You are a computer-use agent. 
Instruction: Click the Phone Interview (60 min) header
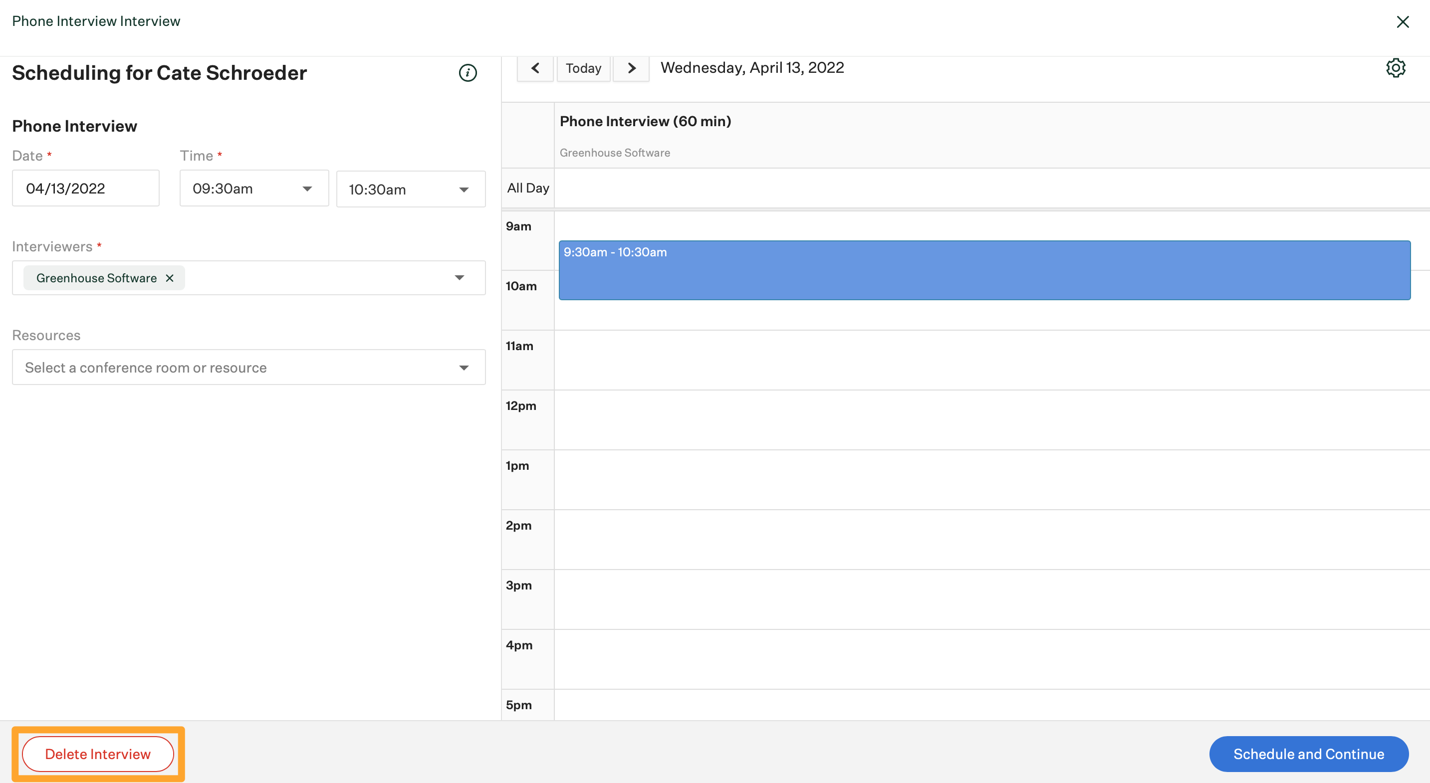pyautogui.click(x=645, y=121)
